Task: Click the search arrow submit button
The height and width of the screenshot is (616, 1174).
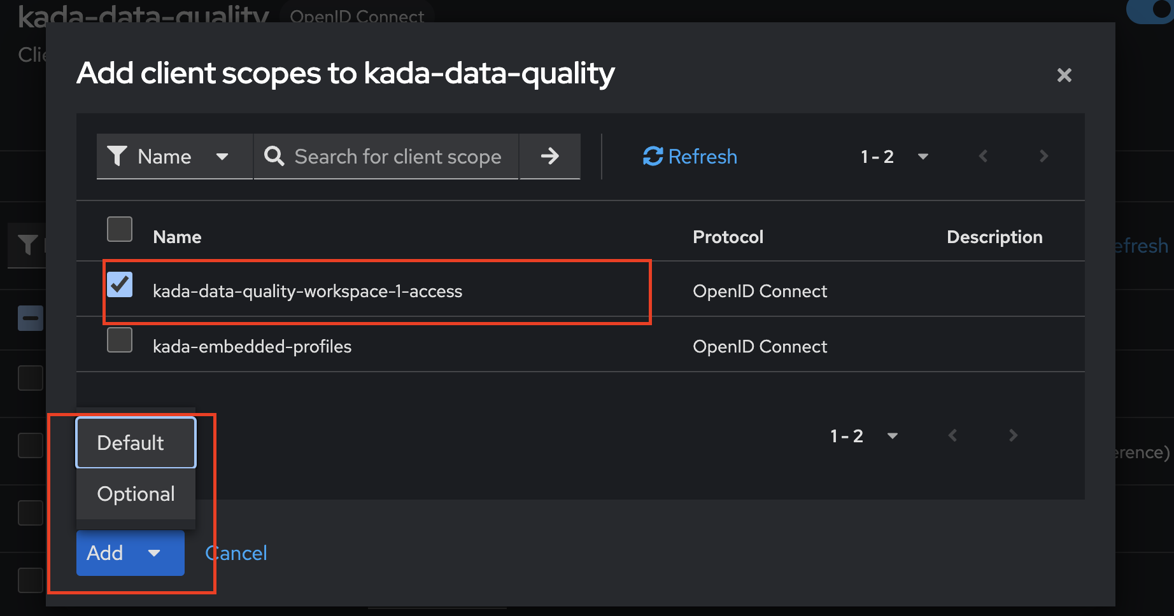Action: (549, 156)
